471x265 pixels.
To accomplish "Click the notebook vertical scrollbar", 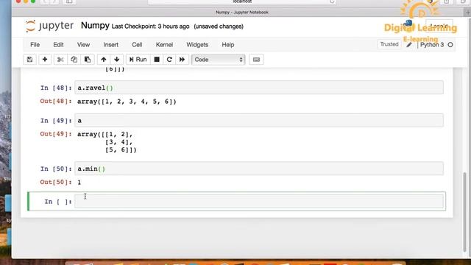I will 465,212.
